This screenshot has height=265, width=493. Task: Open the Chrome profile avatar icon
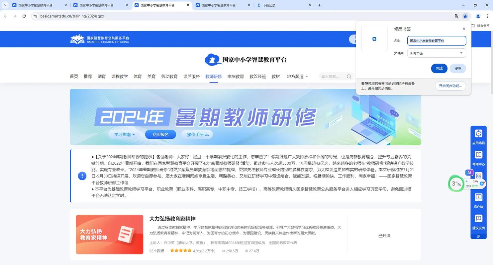coord(478,16)
